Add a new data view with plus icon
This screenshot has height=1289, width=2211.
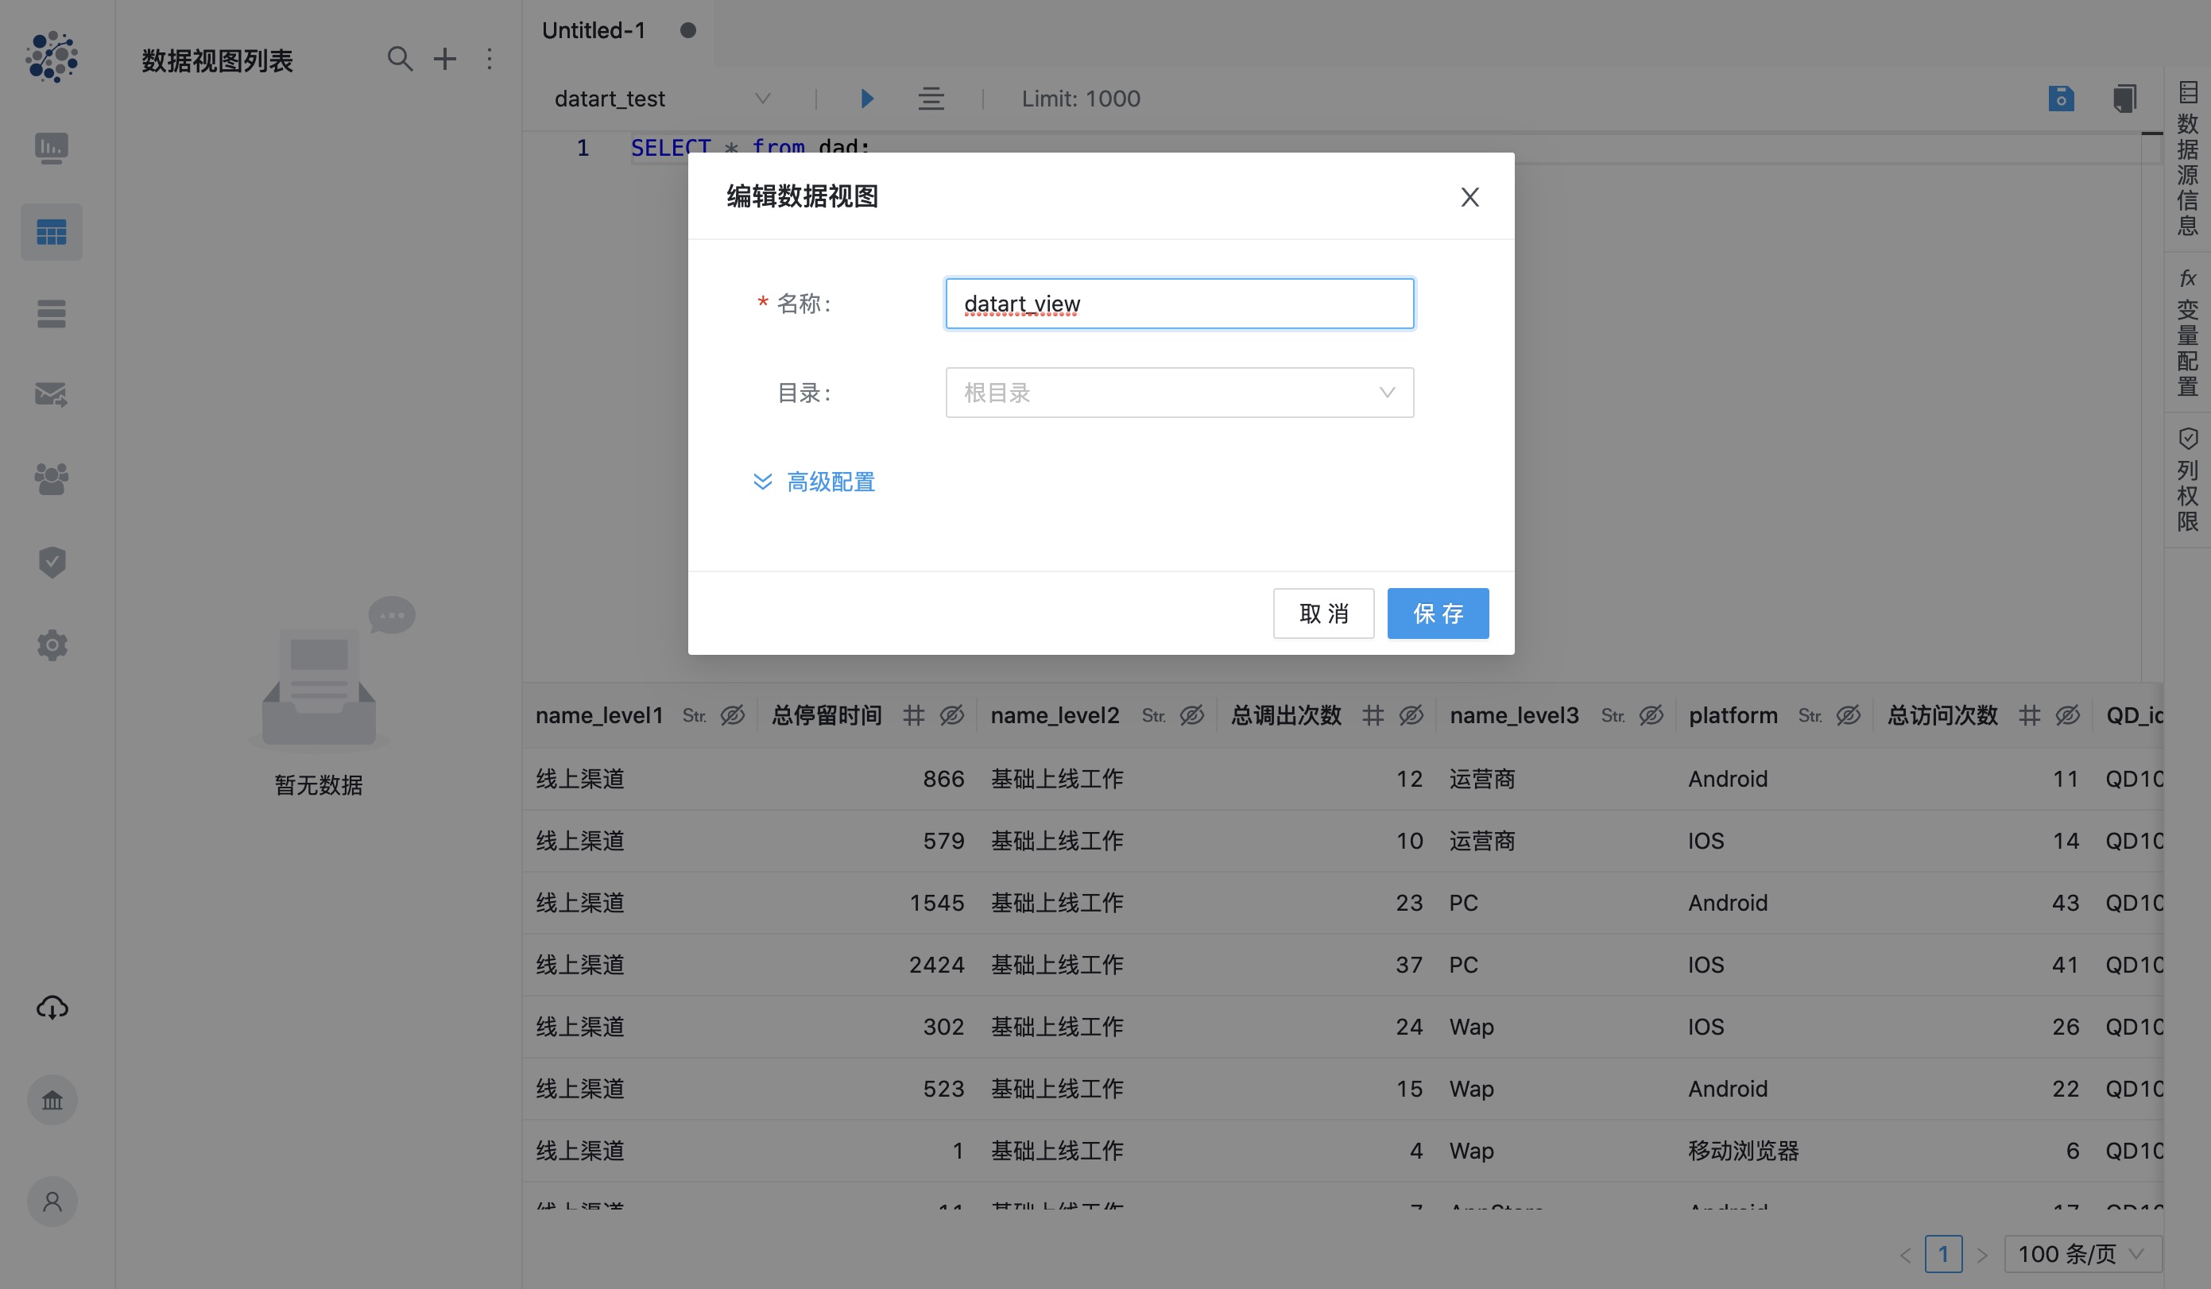pyautogui.click(x=445, y=59)
